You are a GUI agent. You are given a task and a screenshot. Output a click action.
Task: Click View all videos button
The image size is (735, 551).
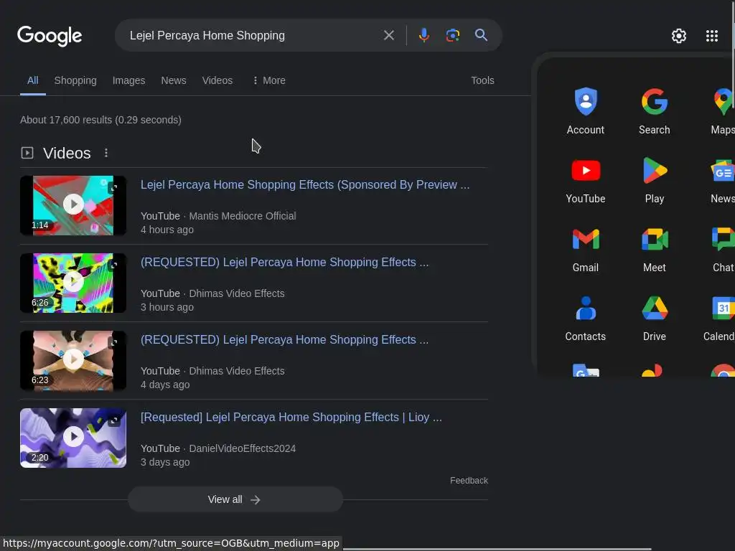[235, 499]
